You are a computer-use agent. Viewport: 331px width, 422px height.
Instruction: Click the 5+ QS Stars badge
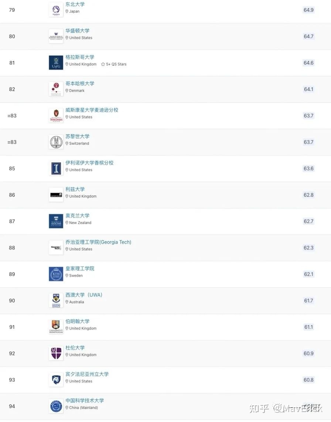tap(114, 64)
